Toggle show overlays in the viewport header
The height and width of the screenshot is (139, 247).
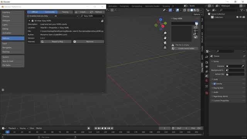click(178, 10)
